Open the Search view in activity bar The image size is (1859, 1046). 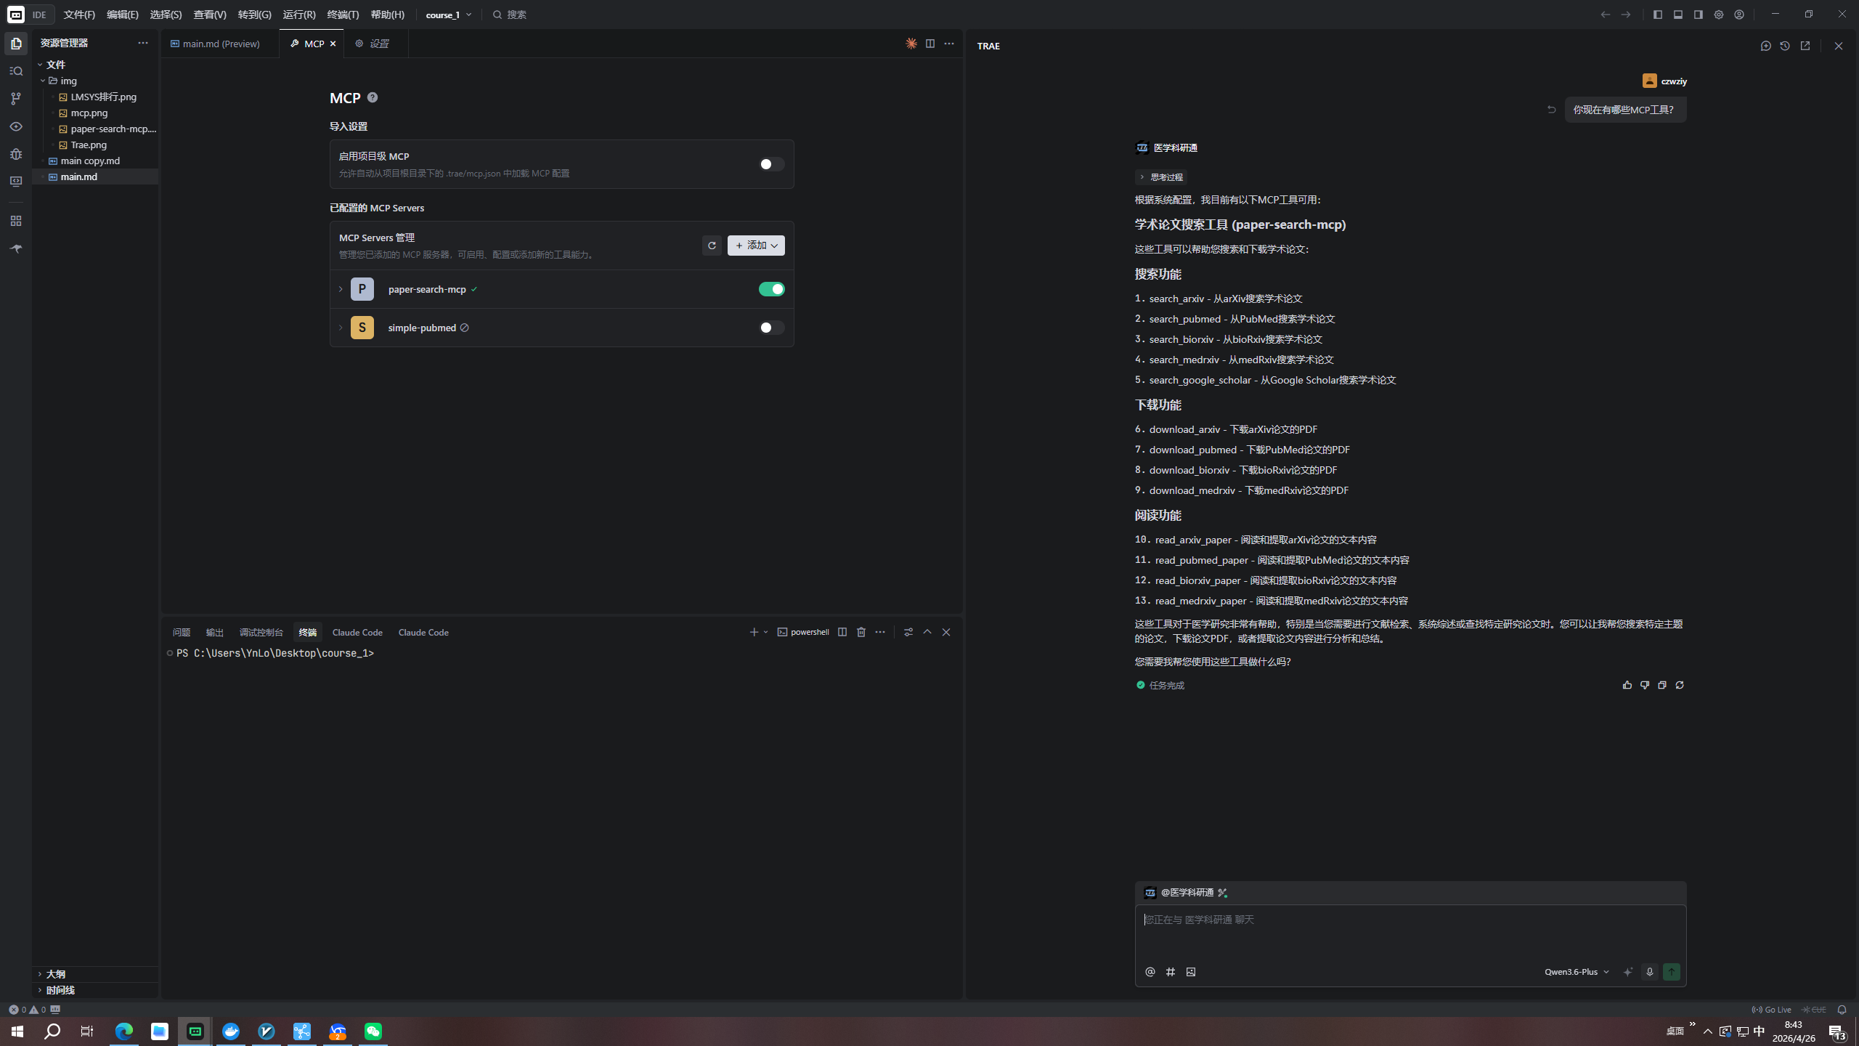pyautogui.click(x=16, y=71)
